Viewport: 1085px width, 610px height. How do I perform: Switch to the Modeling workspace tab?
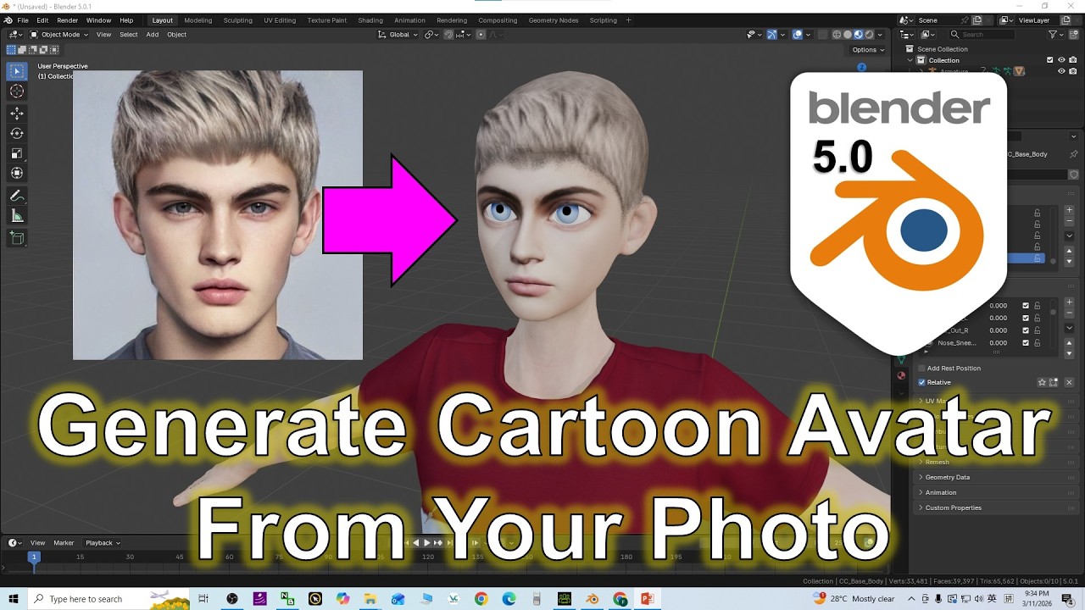pyautogui.click(x=198, y=20)
